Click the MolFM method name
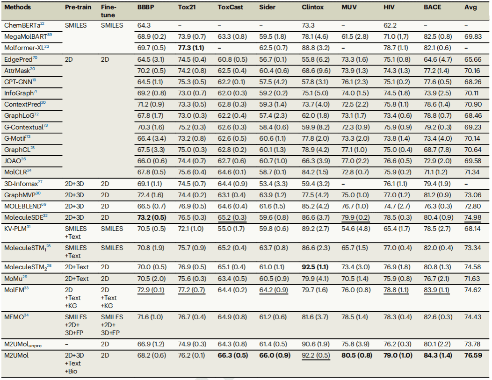The image size is (492, 380). [14, 290]
